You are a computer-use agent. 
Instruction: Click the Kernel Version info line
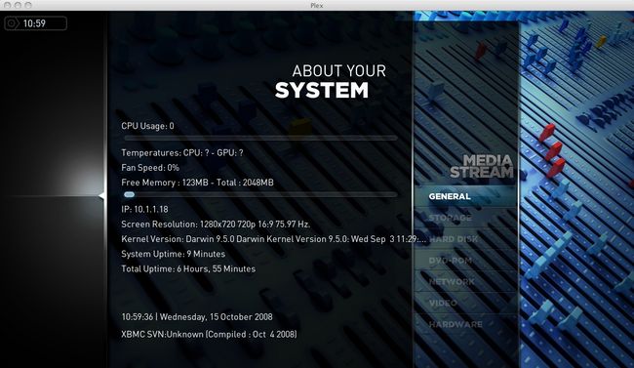tap(274, 239)
